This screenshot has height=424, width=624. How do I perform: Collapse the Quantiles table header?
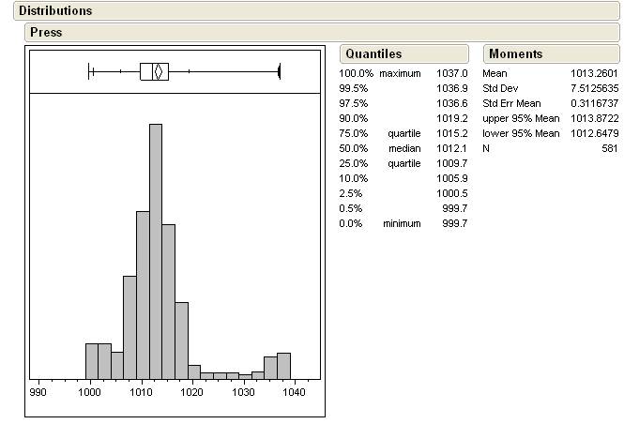point(373,53)
